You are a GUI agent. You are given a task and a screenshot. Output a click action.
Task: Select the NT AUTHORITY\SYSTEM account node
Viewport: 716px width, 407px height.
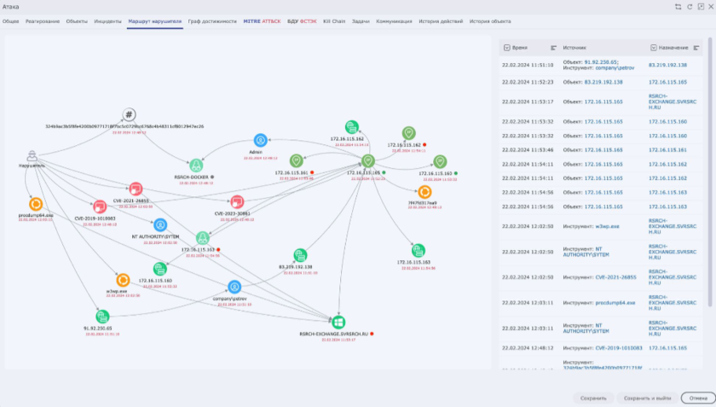point(160,224)
